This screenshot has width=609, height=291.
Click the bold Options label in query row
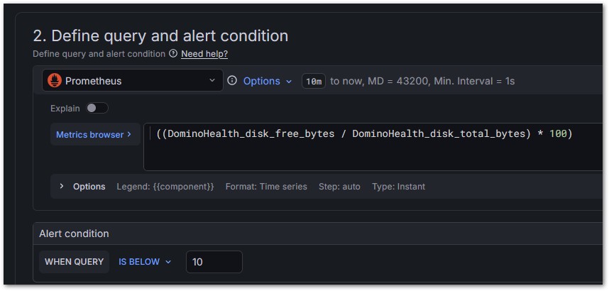point(89,187)
